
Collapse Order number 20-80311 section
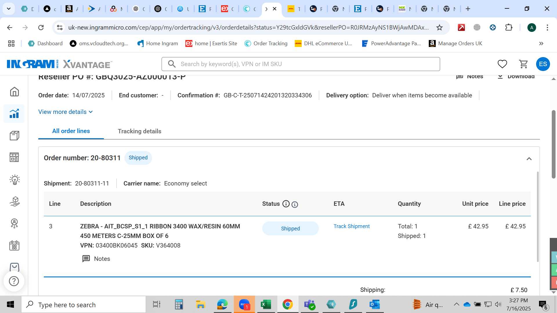click(x=529, y=159)
